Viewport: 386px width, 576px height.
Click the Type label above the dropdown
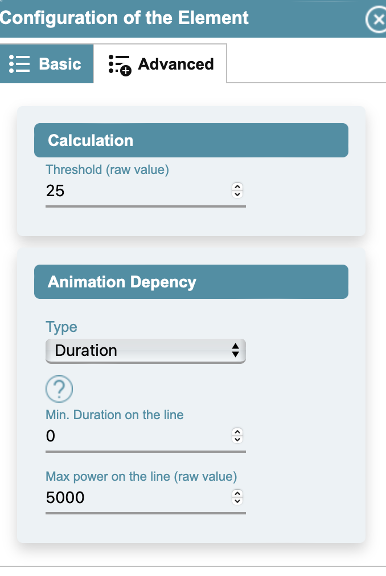[x=61, y=327]
